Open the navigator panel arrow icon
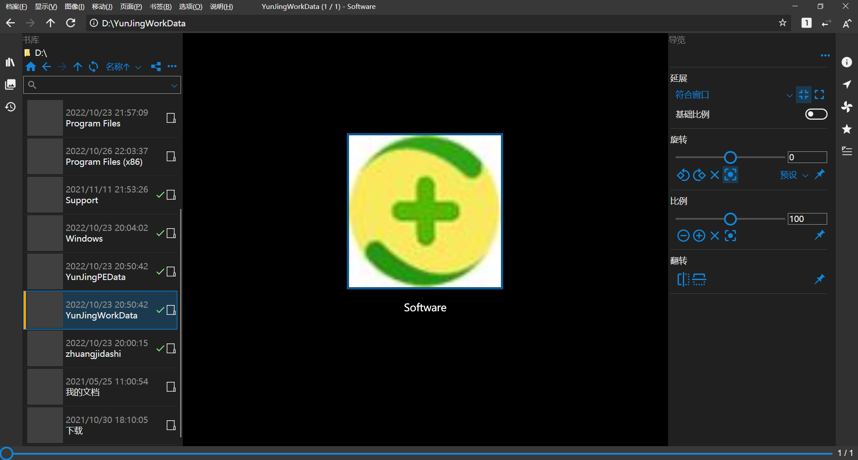The image size is (858, 460). point(847,84)
